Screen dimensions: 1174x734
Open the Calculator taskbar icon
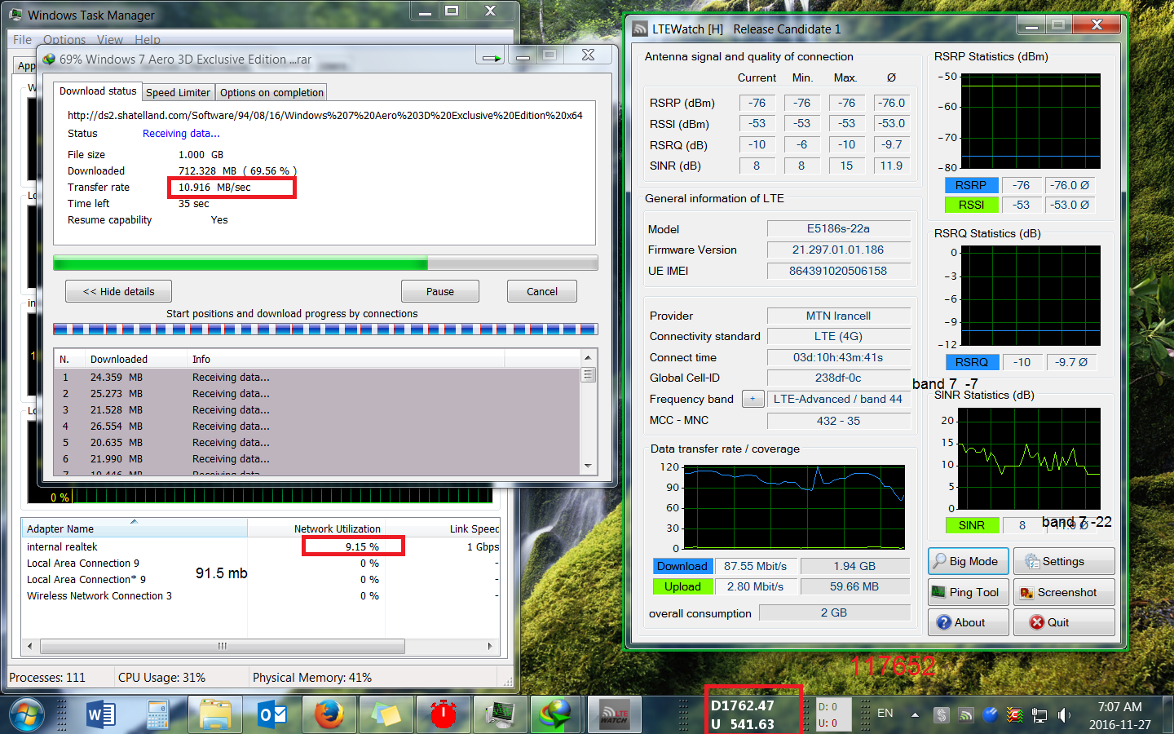click(158, 715)
